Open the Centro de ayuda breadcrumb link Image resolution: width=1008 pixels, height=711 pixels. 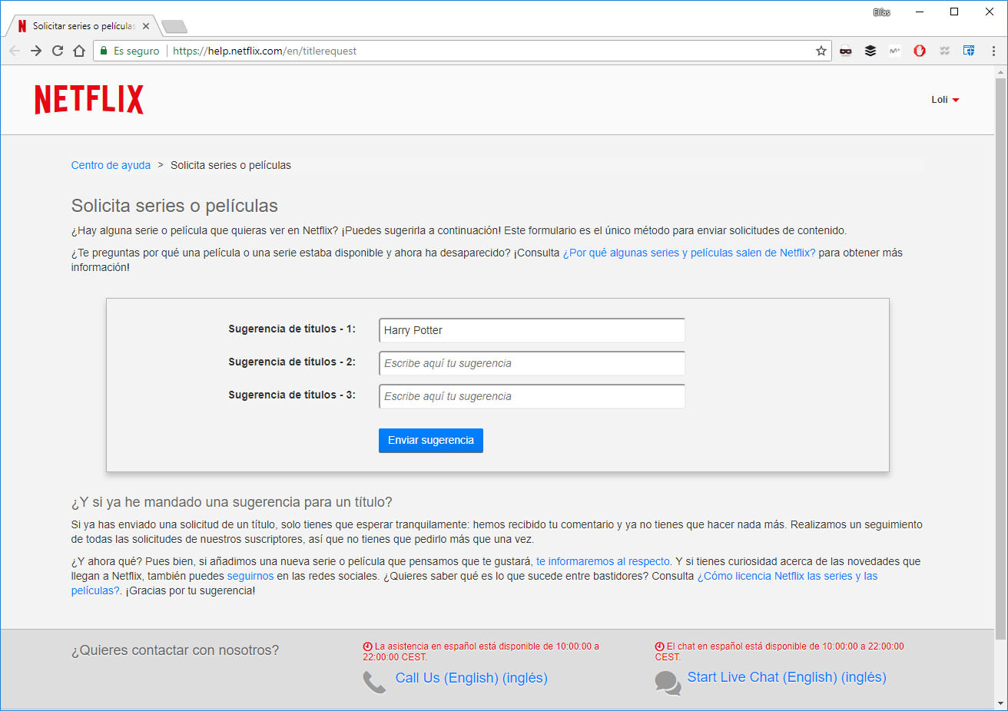click(x=111, y=165)
